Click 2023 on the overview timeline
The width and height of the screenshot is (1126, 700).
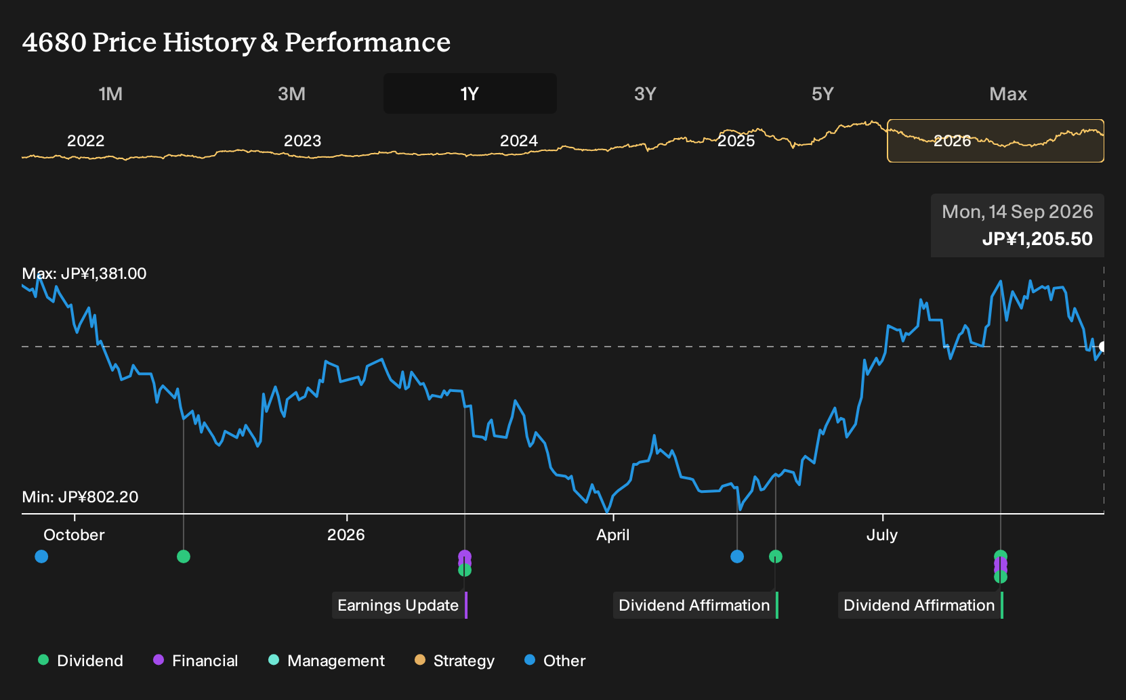[x=302, y=141]
